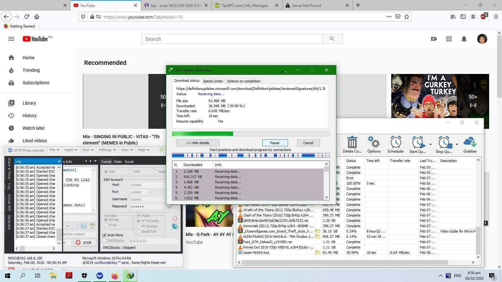502x282 pixels.
Task: Switch to Options on completion tab
Action: (x=243, y=81)
